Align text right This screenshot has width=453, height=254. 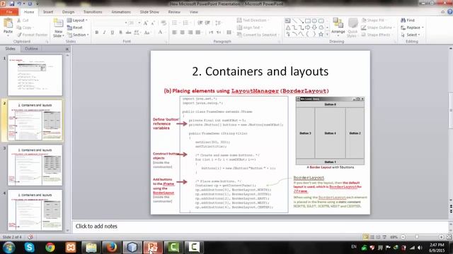pos(190,32)
